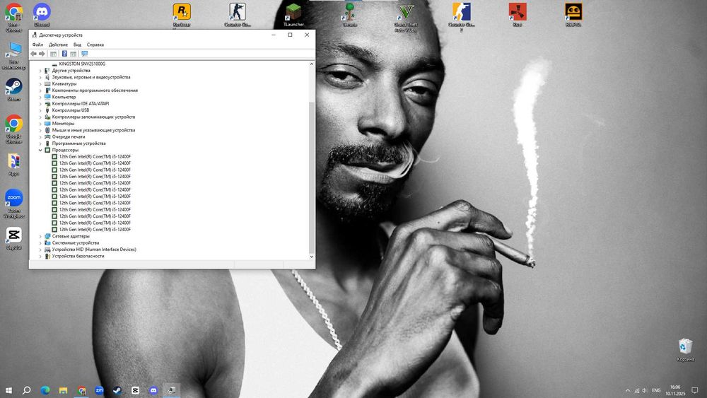Click the Back arrow in Device Manager toolbar
The width and height of the screenshot is (707, 398).
click(x=33, y=54)
